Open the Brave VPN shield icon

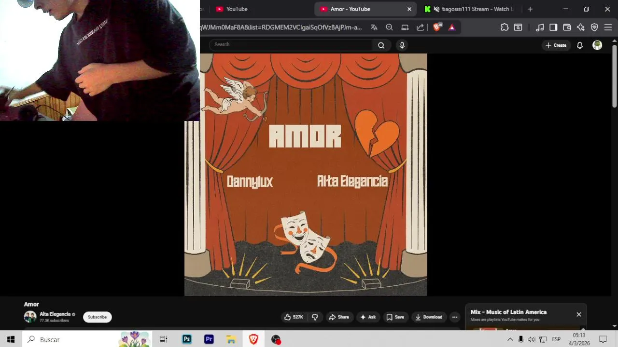594,27
